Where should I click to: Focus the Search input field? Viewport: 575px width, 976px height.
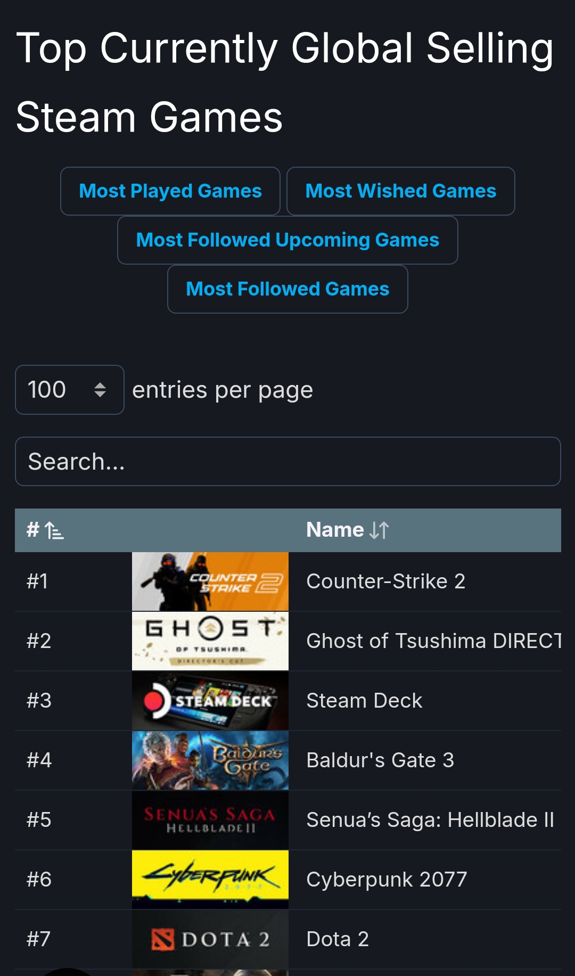287,462
